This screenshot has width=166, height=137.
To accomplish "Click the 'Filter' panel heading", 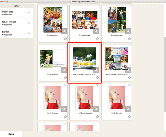I will (17, 6).
